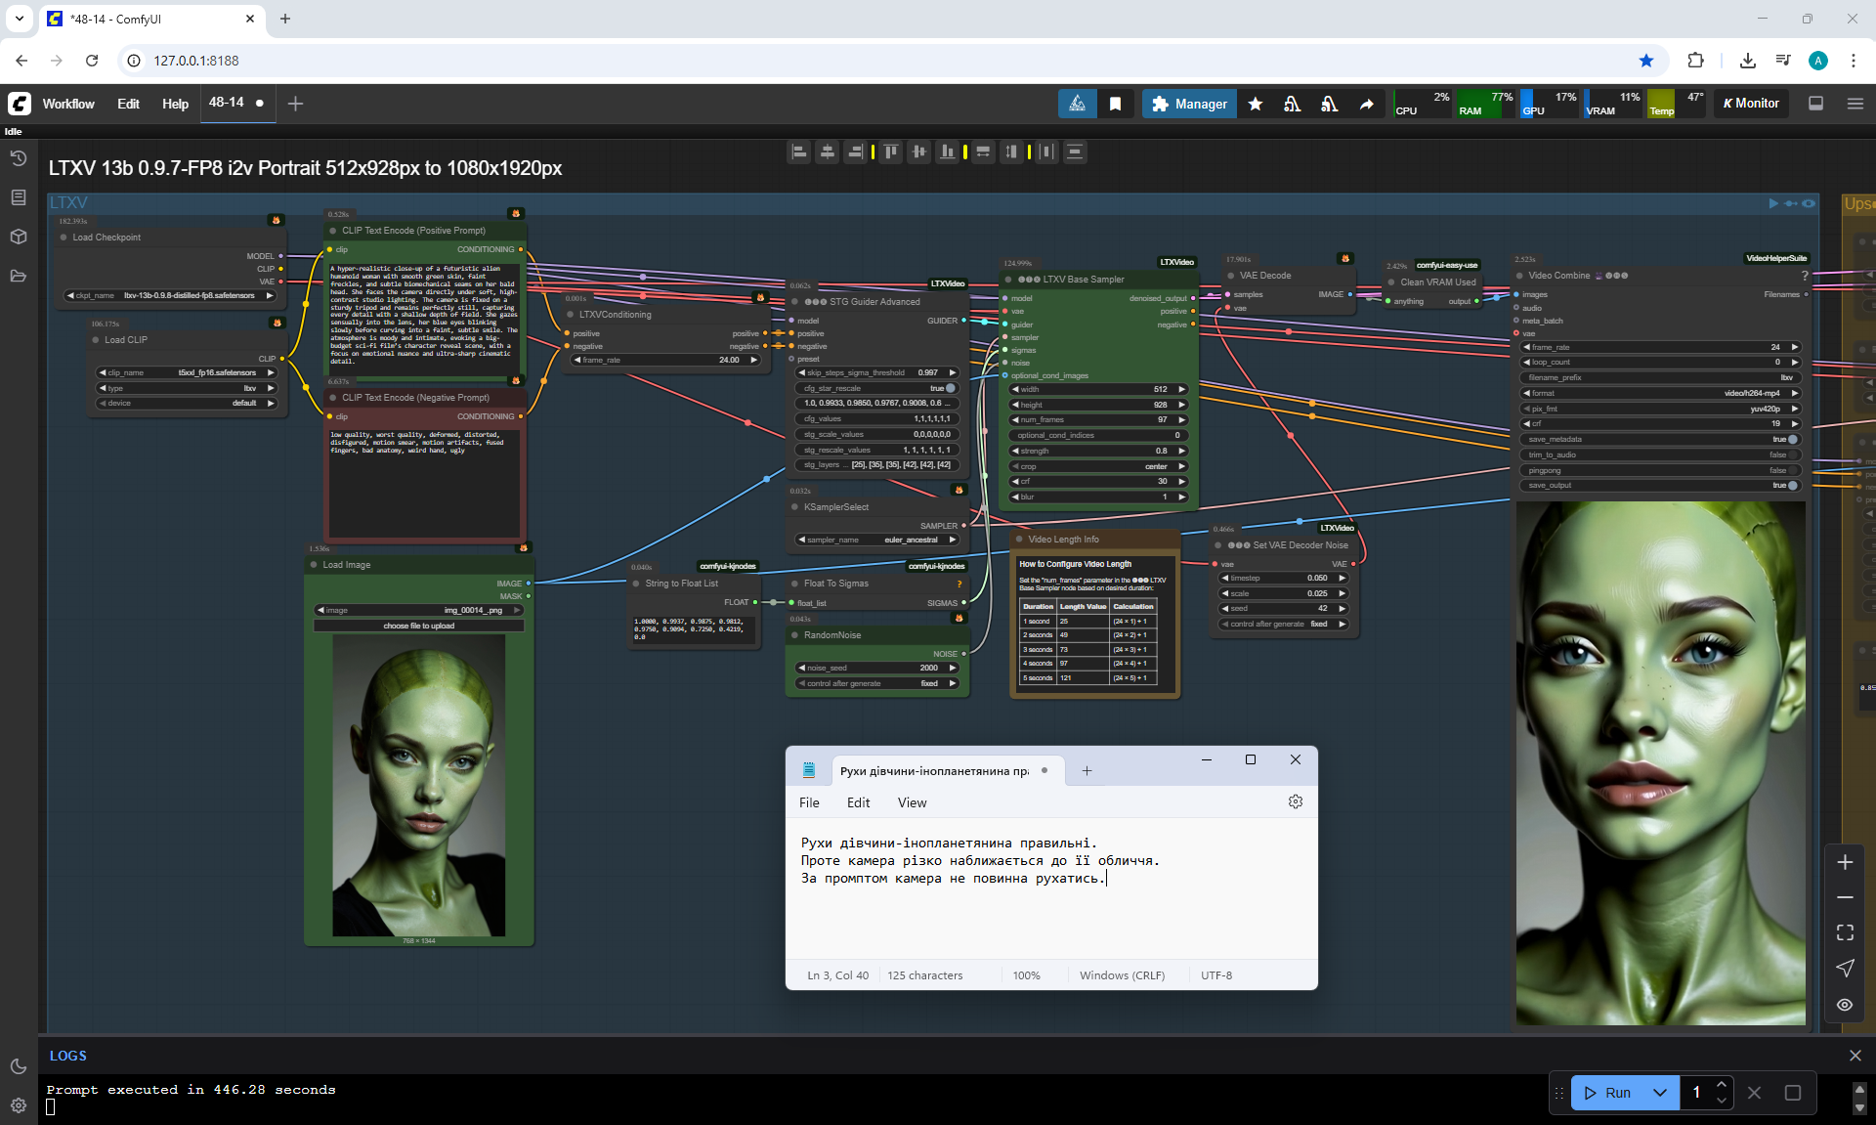
Task: Click the noise_seed value field
Action: (877, 668)
